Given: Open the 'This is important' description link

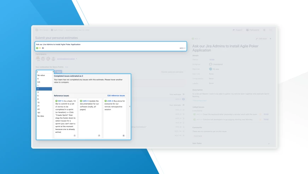Looking at the screenshot, I should [199, 100].
